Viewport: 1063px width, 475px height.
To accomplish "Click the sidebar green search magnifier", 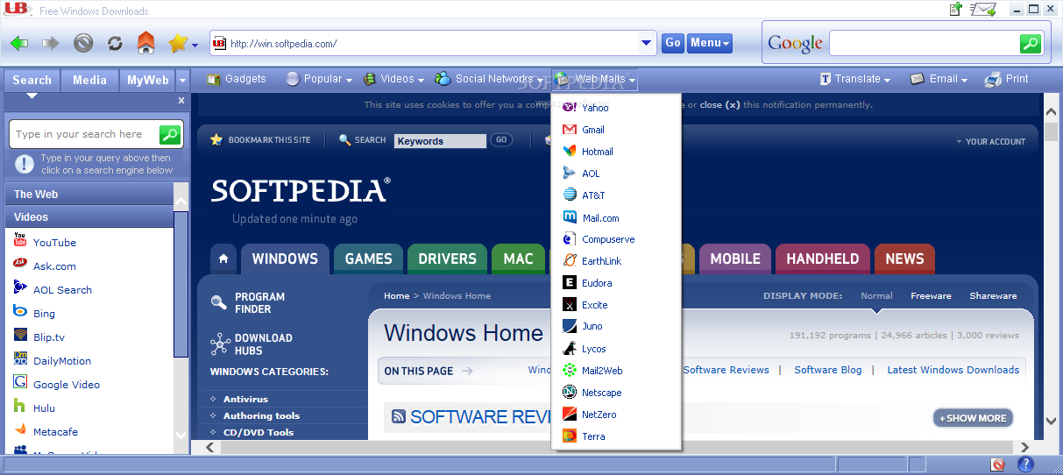I will tap(170, 134).
